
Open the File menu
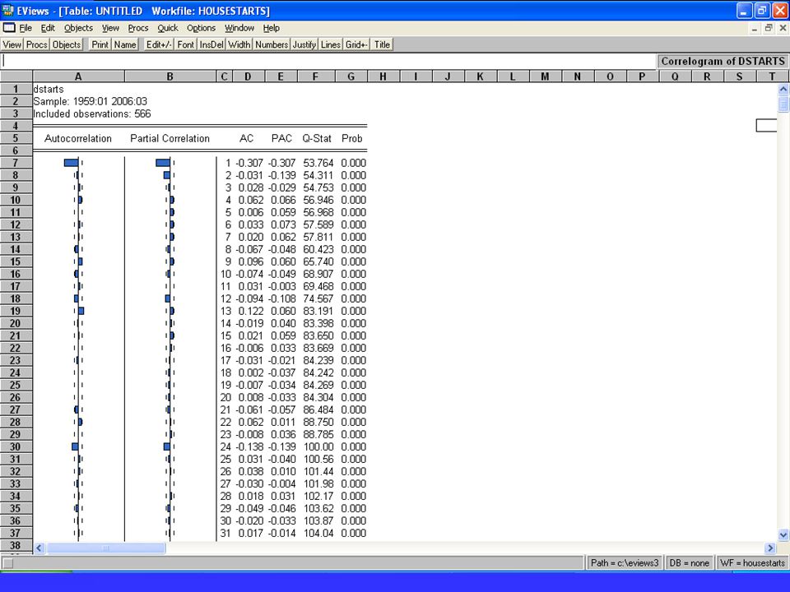(x=26, y=28)
